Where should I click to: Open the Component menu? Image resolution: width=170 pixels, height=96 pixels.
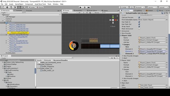(29, 4)
